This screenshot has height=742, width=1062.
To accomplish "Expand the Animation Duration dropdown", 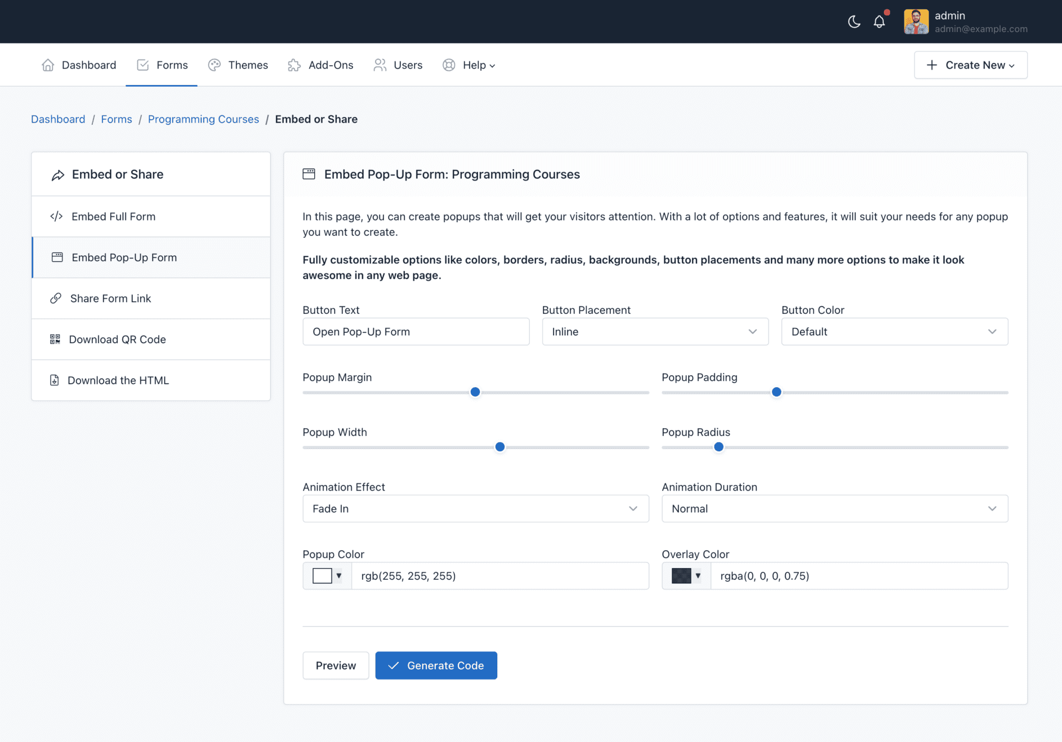I will click(834, 508).
